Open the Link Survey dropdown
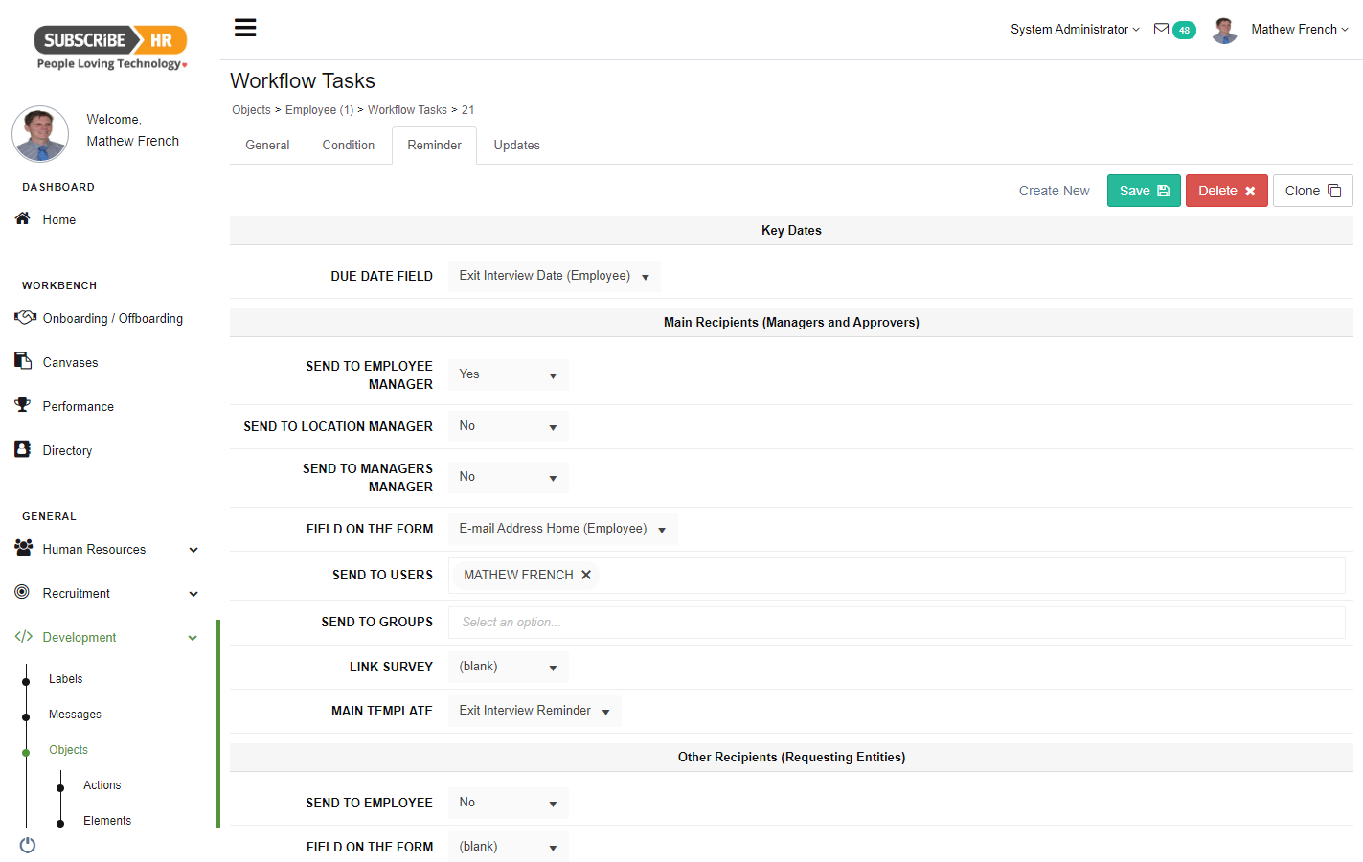This screenshot has width=1363, height=862. (508, 667)
